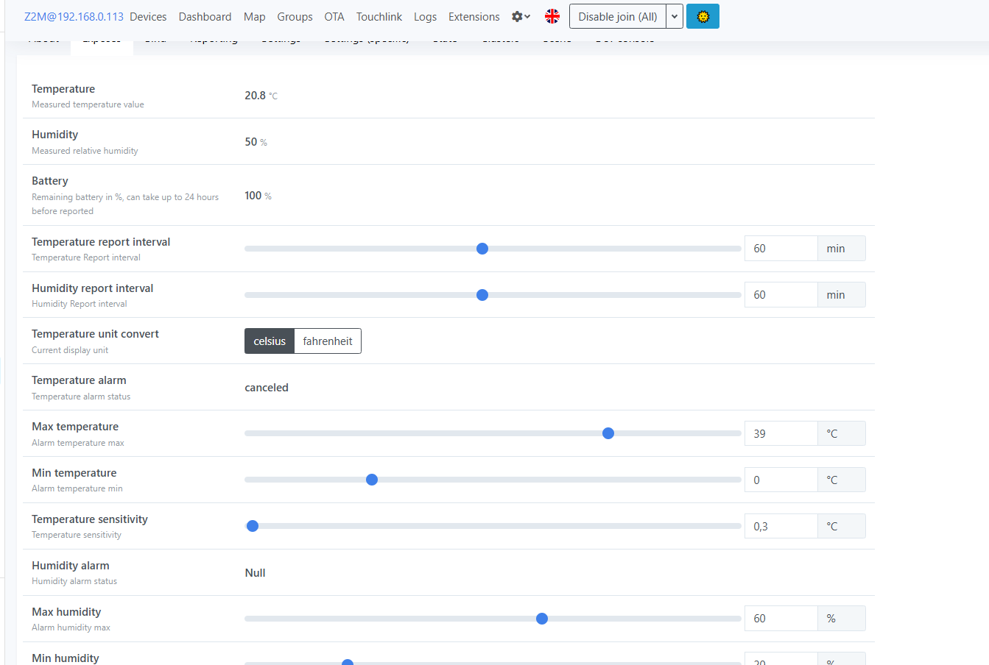Click the 'min' unit beside Humidity report interval
Image resolution: width=989 pixels, height=665 pixels.
pos(841,295)
